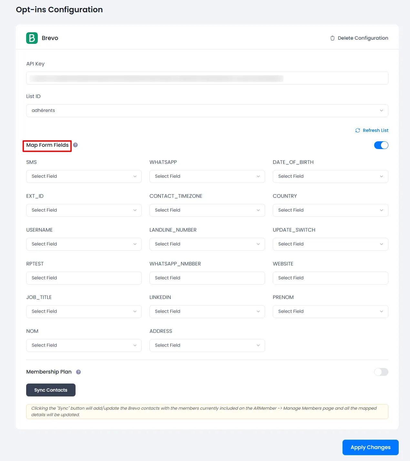Click help icon next to Map Form Fields
This screenshot has height=461, width=410.
(75, 145)
